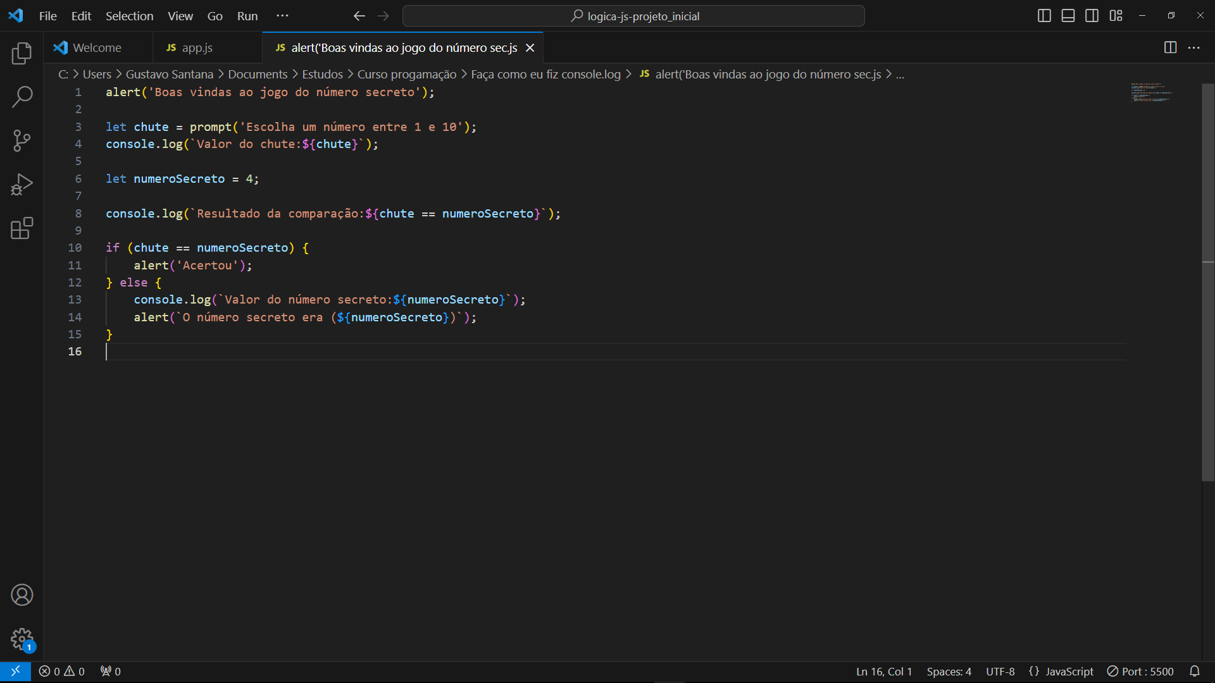Open the Explorer view in activity bar
1215x683 pixels.
(22, 53)
